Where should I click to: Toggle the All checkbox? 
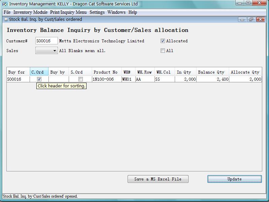(163, 50)
